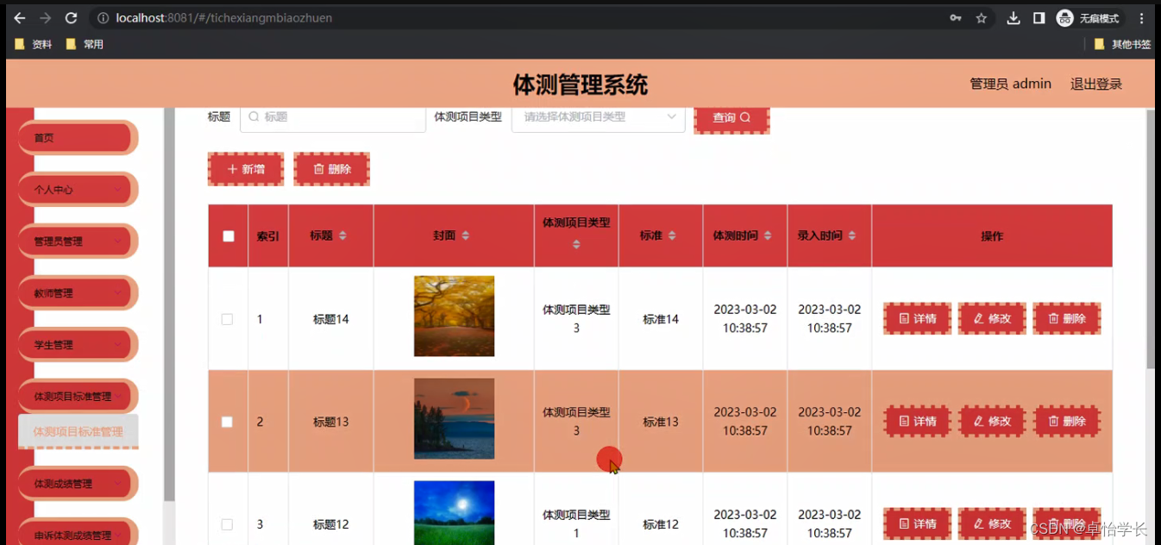Sort table by 体测项目类型 column
This screenshot has height=545, width=1161.
tap(576, 244)
